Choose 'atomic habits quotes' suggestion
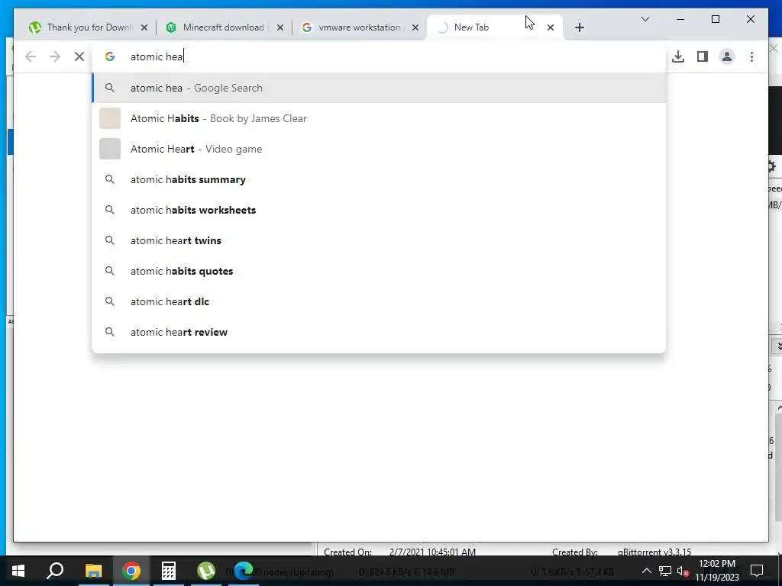The width and height of the screenshot is (782, 586). tap(379, 271)
